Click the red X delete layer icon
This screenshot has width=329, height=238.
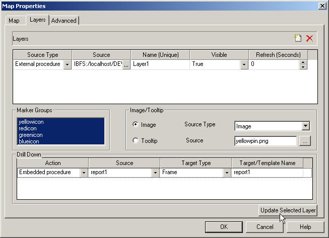pyautogui.click(x=309, y=38)
